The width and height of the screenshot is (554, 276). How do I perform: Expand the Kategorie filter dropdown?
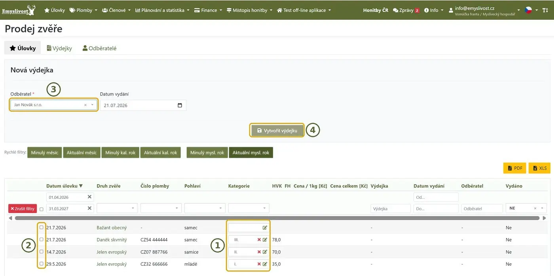click(249, 208)
